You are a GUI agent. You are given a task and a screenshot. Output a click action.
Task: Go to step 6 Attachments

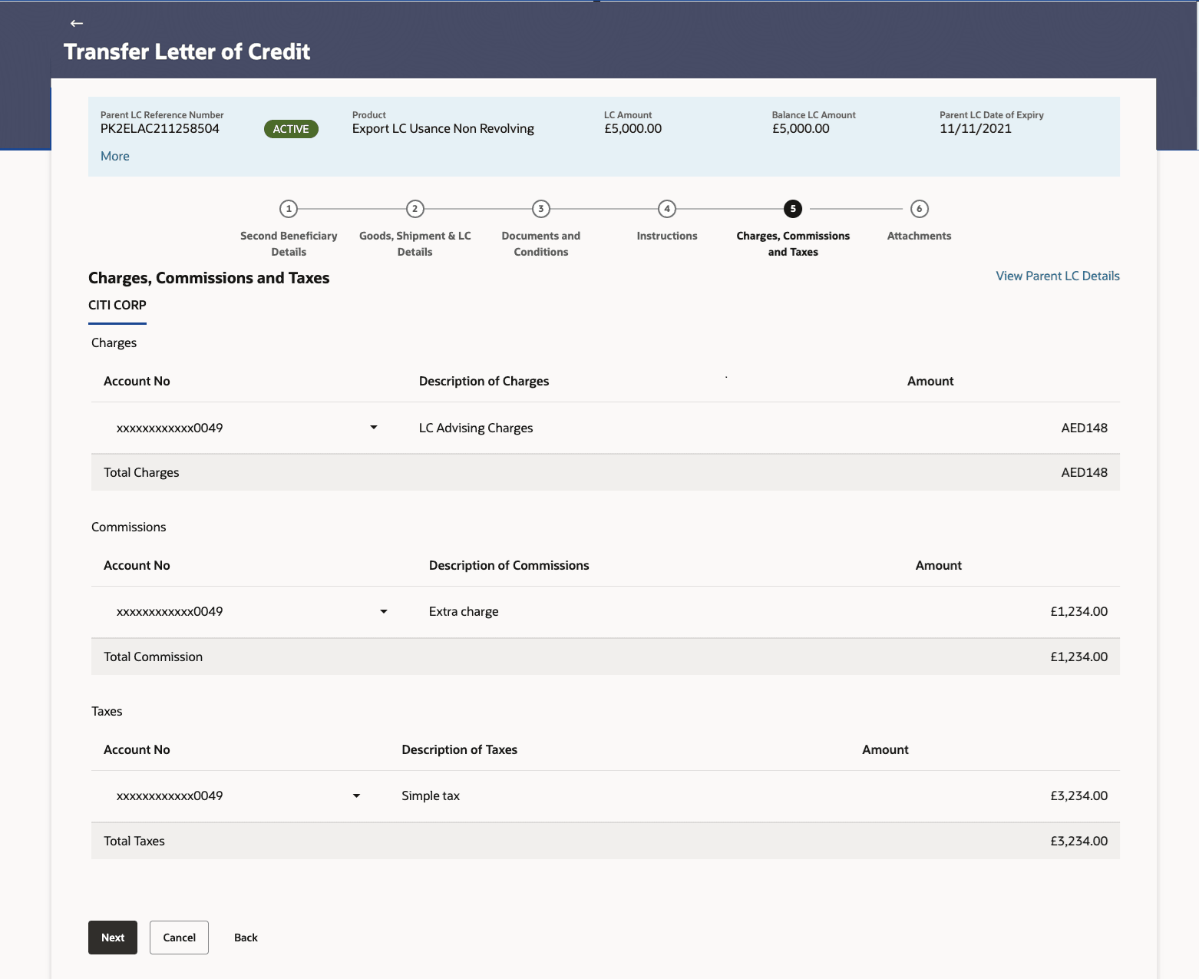[919, 209]
